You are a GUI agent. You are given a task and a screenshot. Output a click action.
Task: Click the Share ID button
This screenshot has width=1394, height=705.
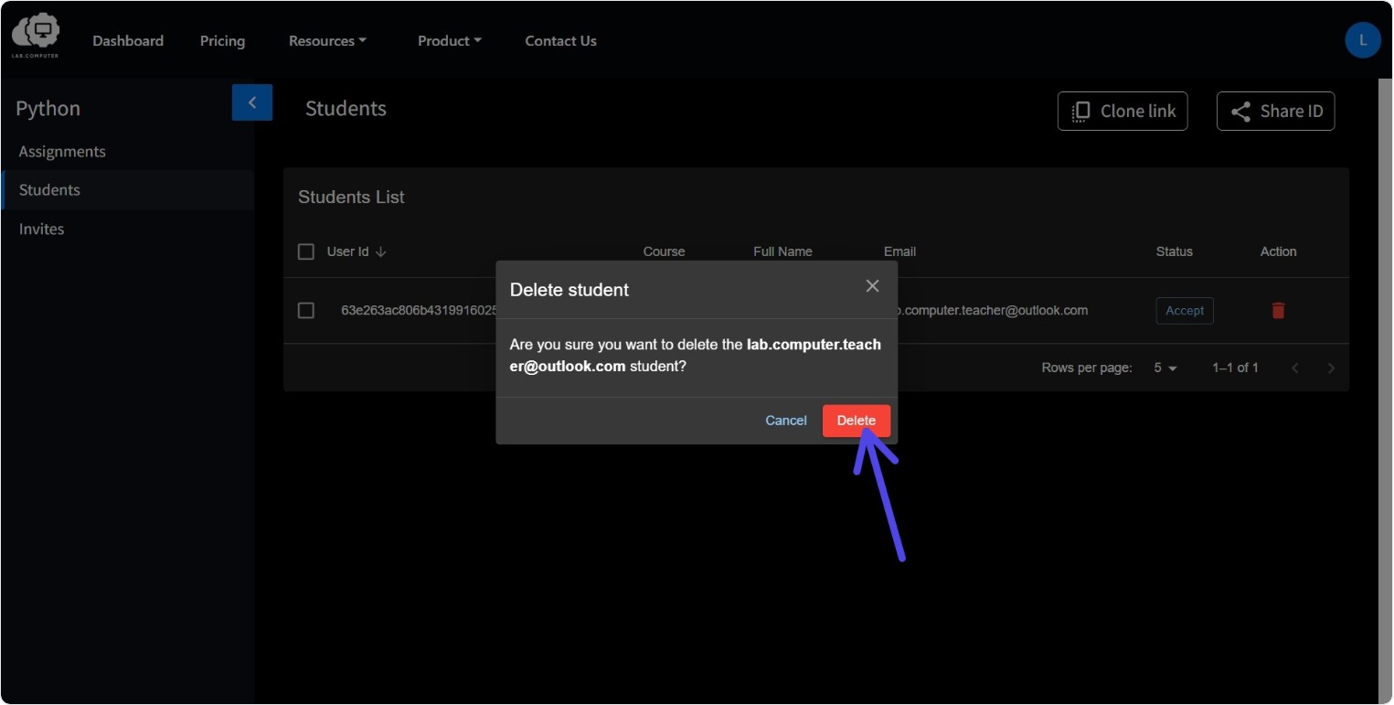coord(1275,111)
